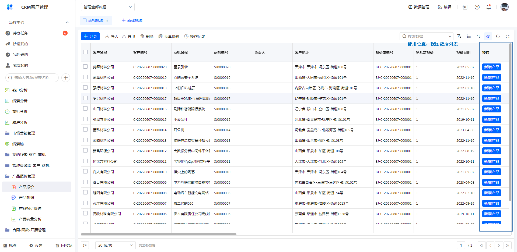The width and height of the screenshot is (517, 252).
Task: Open the notification bell
Action: point(488,7)
